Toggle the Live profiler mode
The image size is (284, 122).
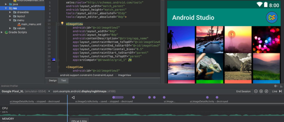pos(274,91)
